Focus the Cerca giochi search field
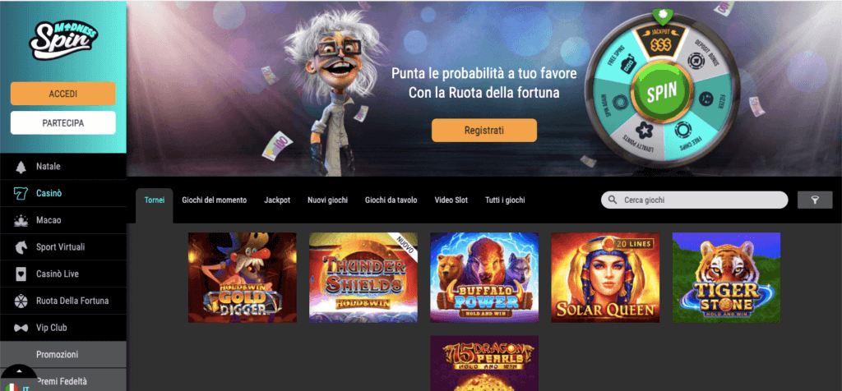 click(694, 200)
